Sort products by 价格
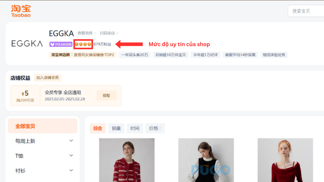The height and width of the screenshot is (182, 324). pos(155,128)
